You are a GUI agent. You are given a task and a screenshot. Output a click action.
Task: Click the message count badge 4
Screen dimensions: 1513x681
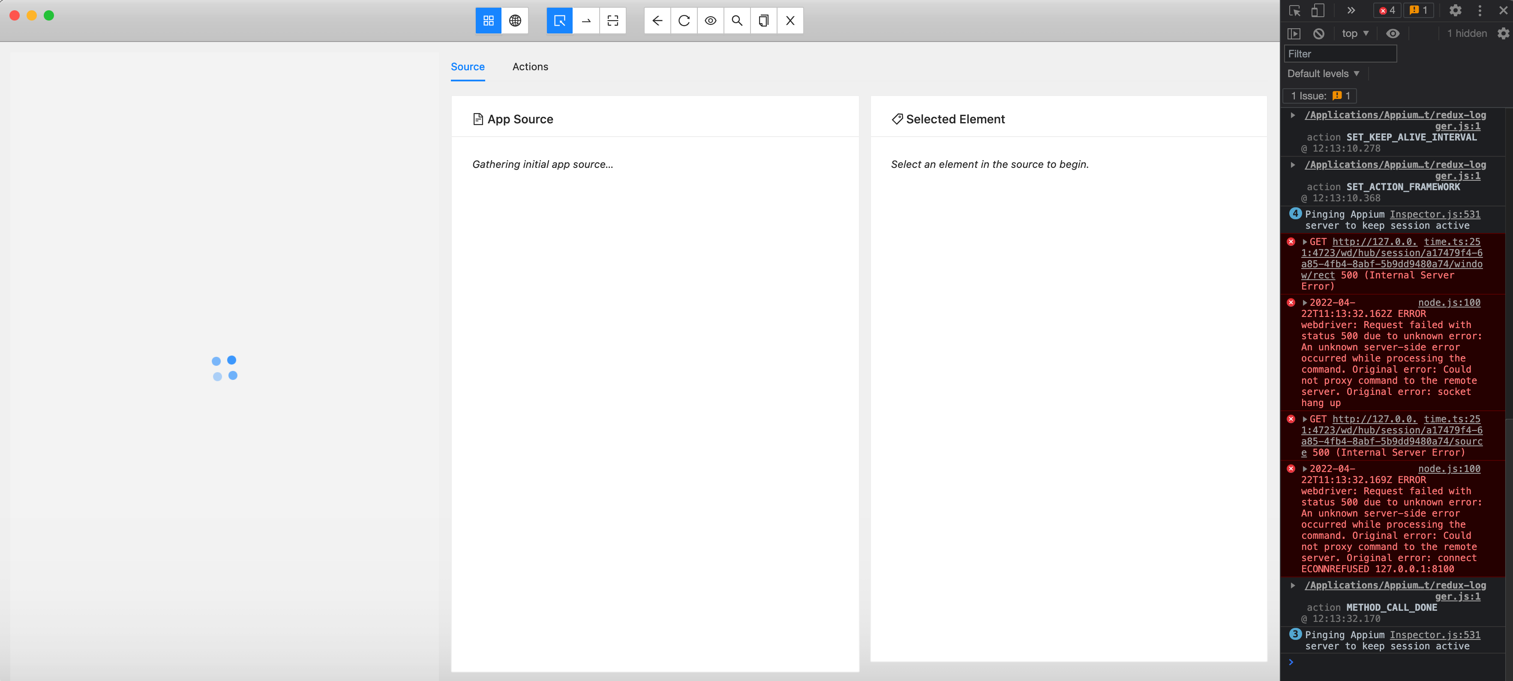click(x=1295, y=214)
